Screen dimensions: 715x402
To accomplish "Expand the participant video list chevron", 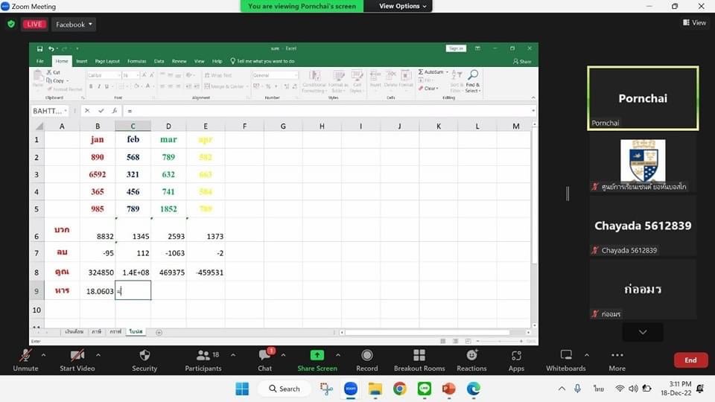I will [642, 332].
